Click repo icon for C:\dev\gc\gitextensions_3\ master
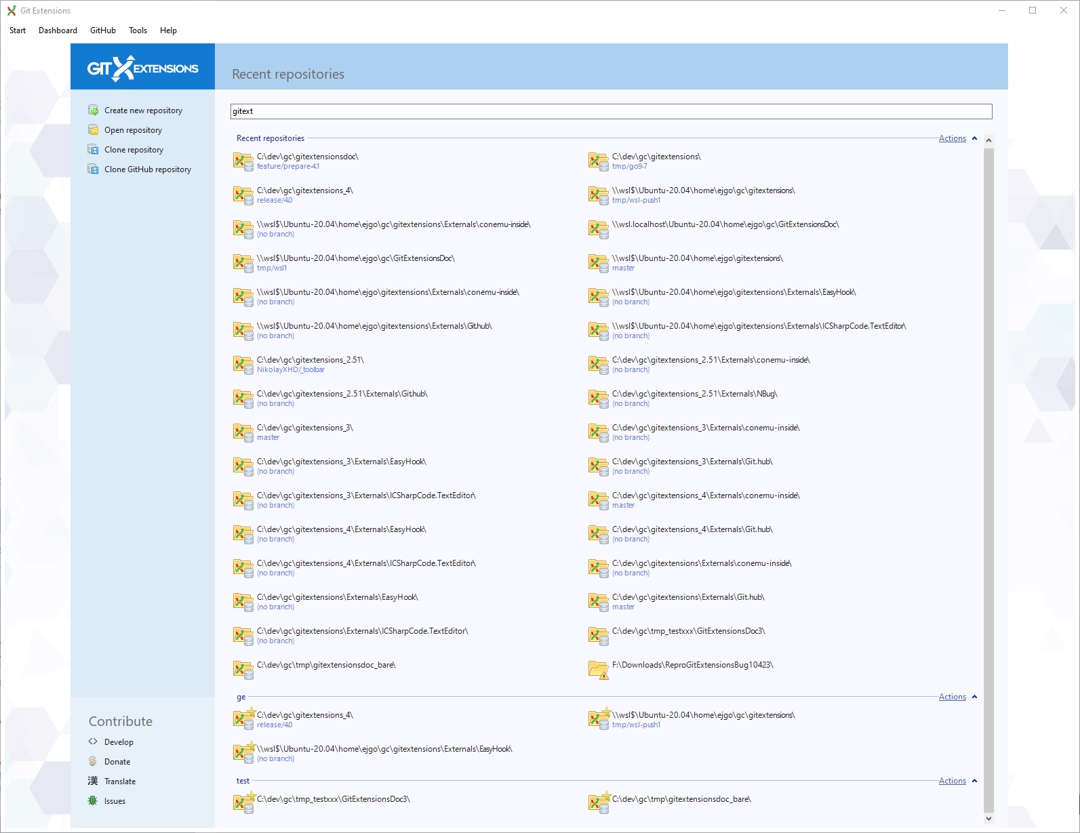 point(243,432)
